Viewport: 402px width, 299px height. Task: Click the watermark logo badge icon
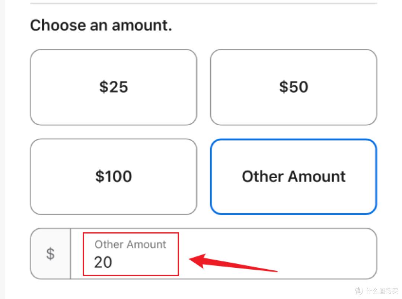pos(358,290)
